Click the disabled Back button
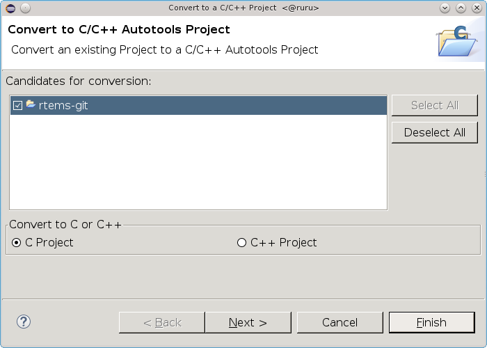487x348 pixels. tap(162, 322)
